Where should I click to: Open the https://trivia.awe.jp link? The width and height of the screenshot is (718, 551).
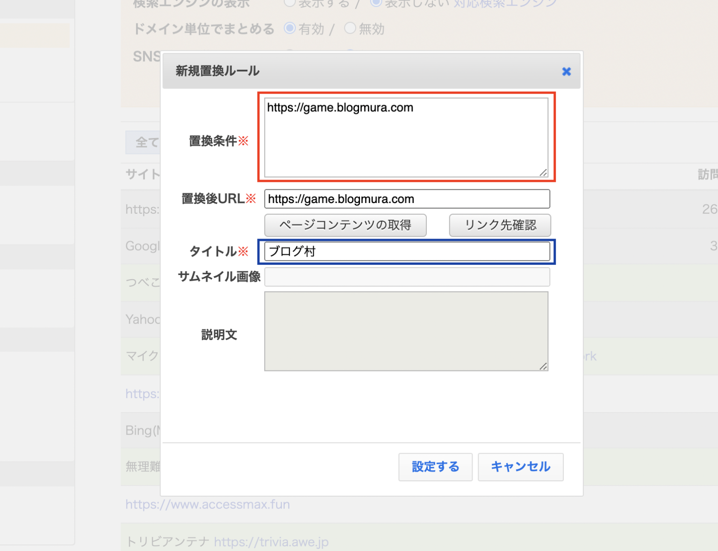271,542
